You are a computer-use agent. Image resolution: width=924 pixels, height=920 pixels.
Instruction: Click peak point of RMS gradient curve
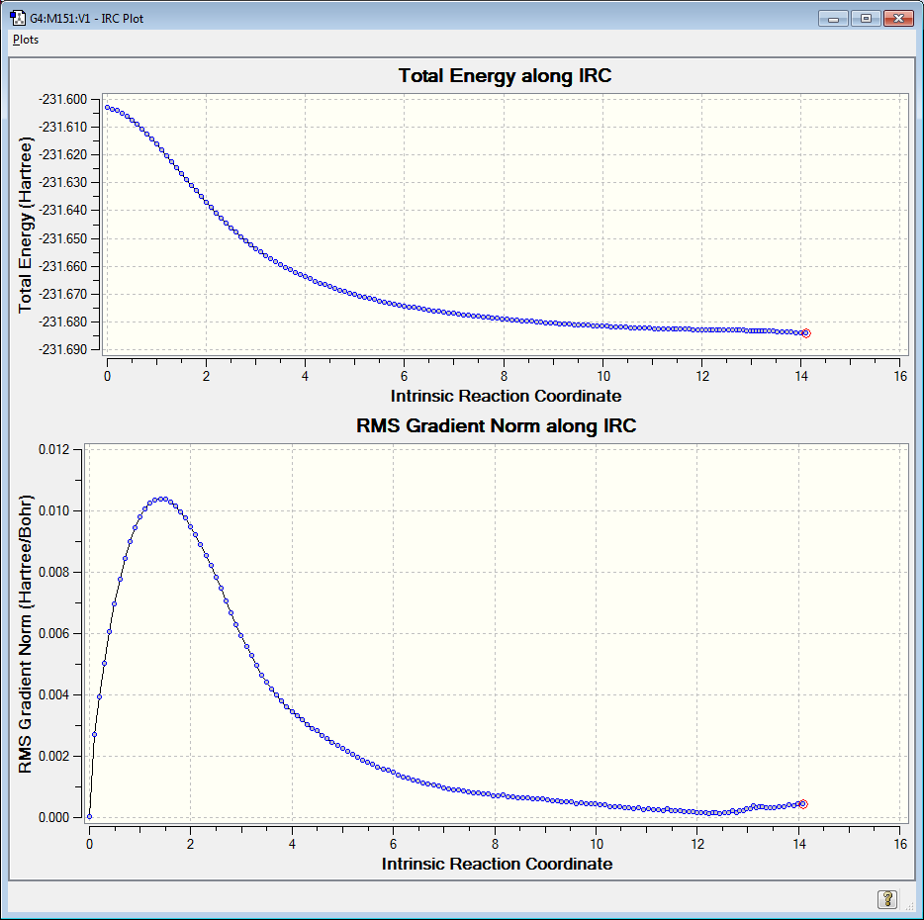[x=164, y=499]
